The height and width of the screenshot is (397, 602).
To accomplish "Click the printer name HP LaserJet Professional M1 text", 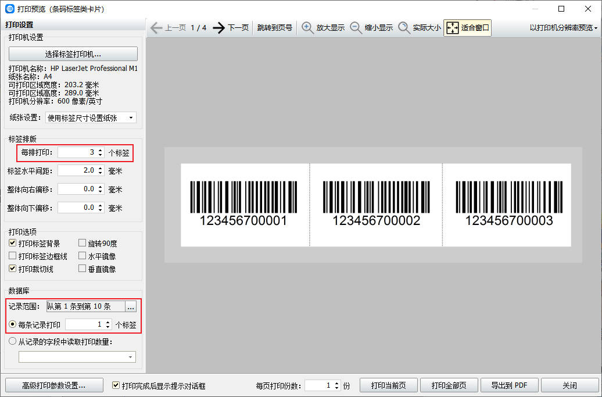I will tap(94, 69).
